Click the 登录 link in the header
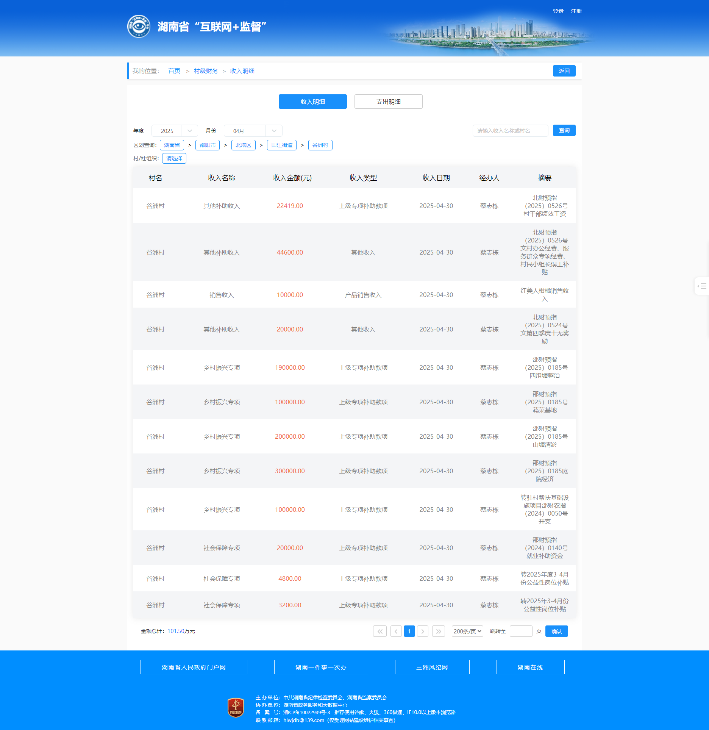709x730 pixels. [x=558, y=11]
